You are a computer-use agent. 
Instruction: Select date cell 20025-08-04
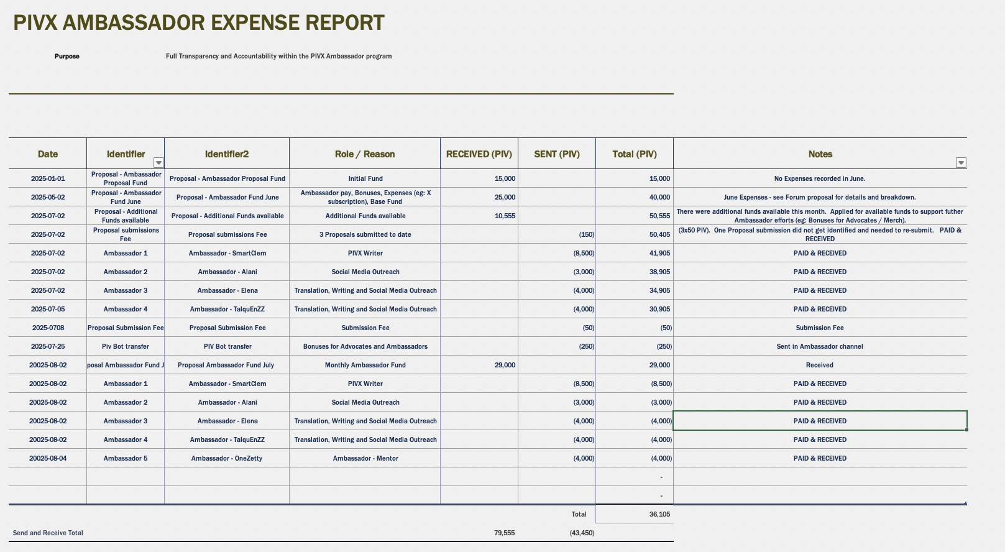(x=48, y=458)
